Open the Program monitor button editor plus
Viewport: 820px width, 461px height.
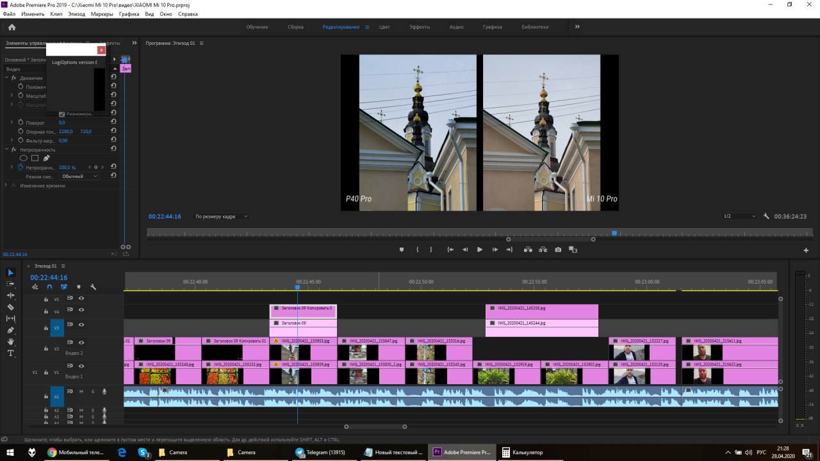pos(806,250)
